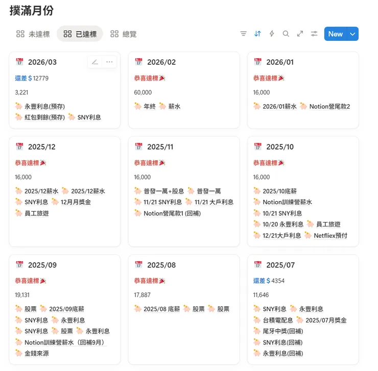Switch to the 未達標 tab
Image resolution: width=378 pixels, height=371 pixels.
tap(33, 34)
